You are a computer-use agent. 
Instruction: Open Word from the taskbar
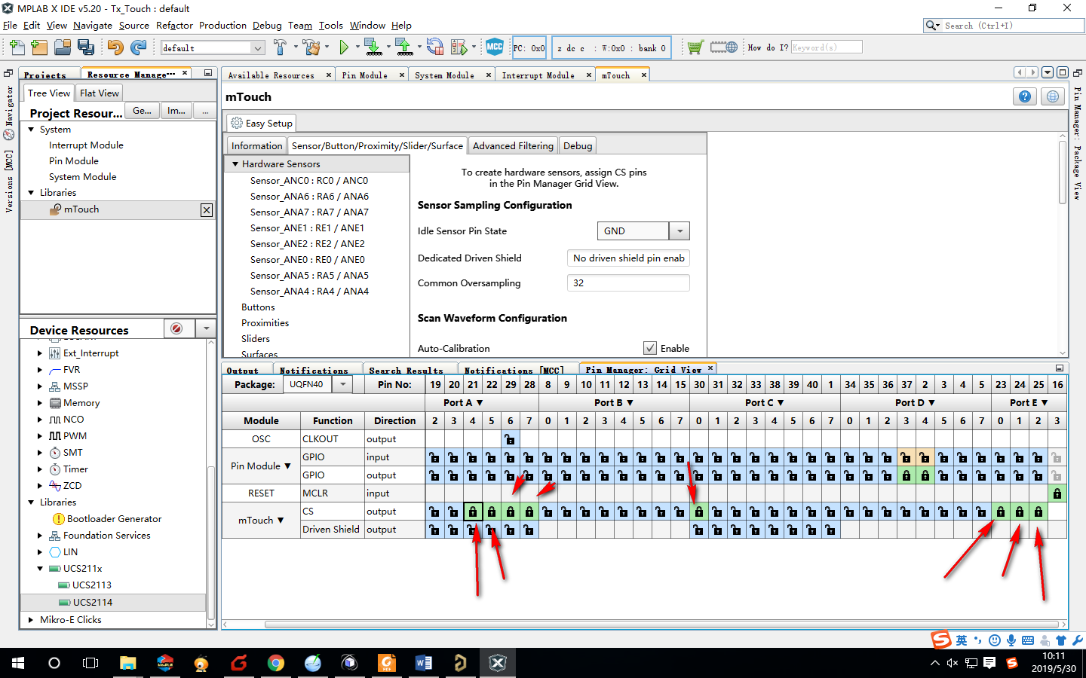click(x=423, y=663)
